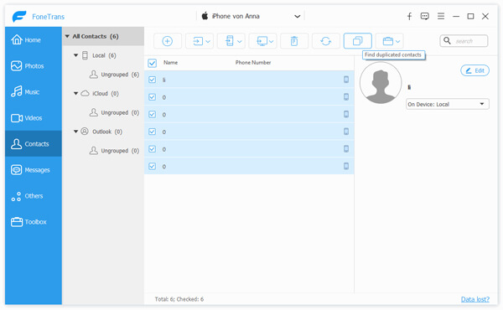This screenshot has height=310, width=503.
Task: Open the Toolbox section
Action: pos(34,221)
